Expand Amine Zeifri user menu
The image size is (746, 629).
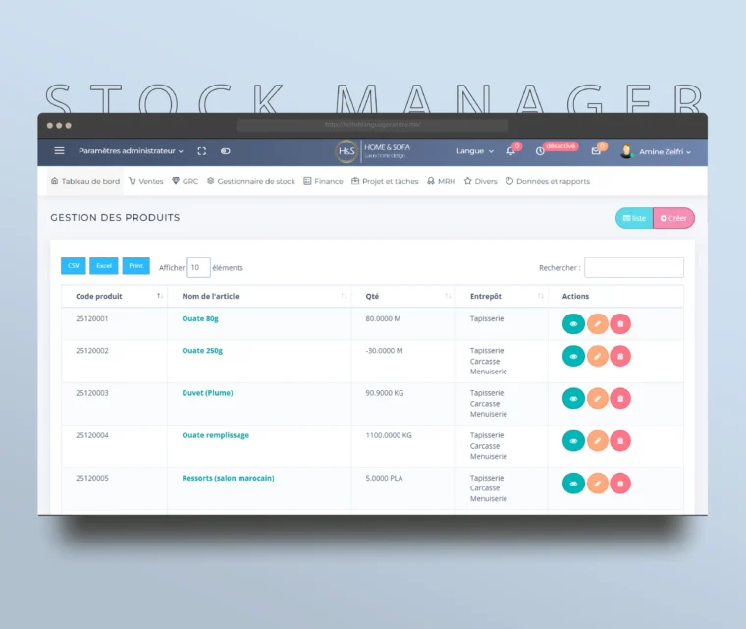click(x=665, y=152)
